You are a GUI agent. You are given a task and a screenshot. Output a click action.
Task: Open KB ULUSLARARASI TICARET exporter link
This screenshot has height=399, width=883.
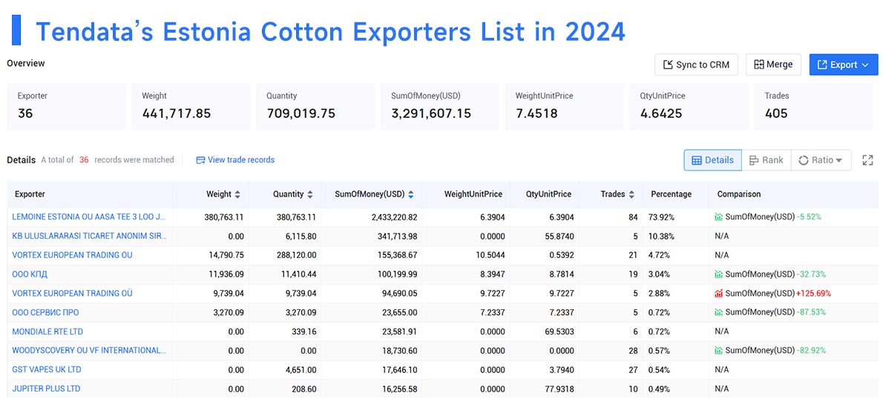(89, 236)
